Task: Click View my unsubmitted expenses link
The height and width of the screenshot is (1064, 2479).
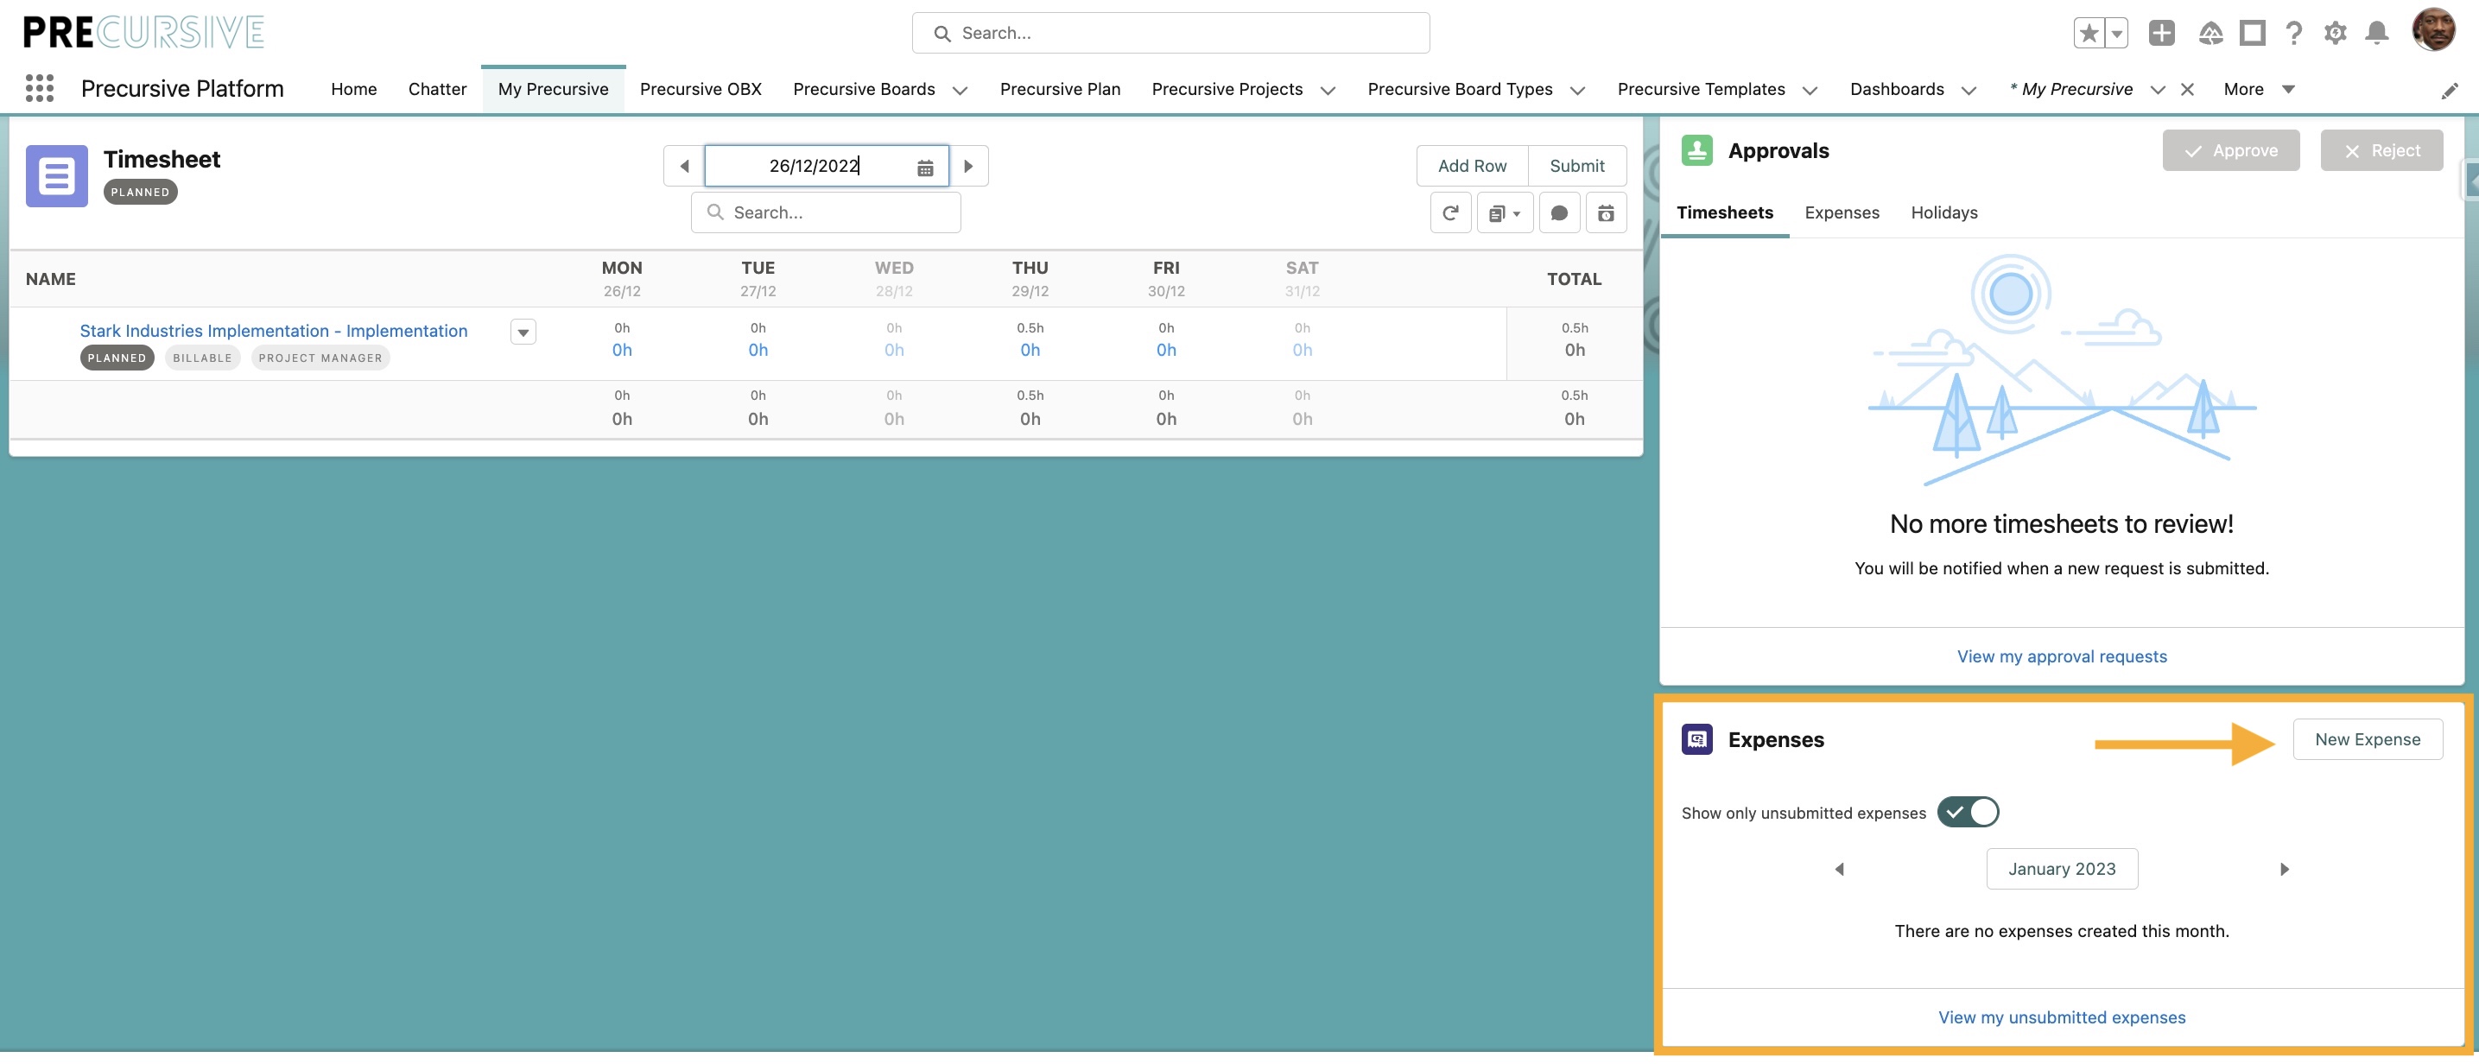Action: click(2061, 1016)
